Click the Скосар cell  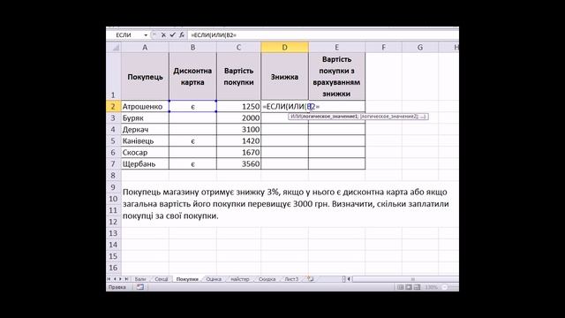click(x=145, y=153)
